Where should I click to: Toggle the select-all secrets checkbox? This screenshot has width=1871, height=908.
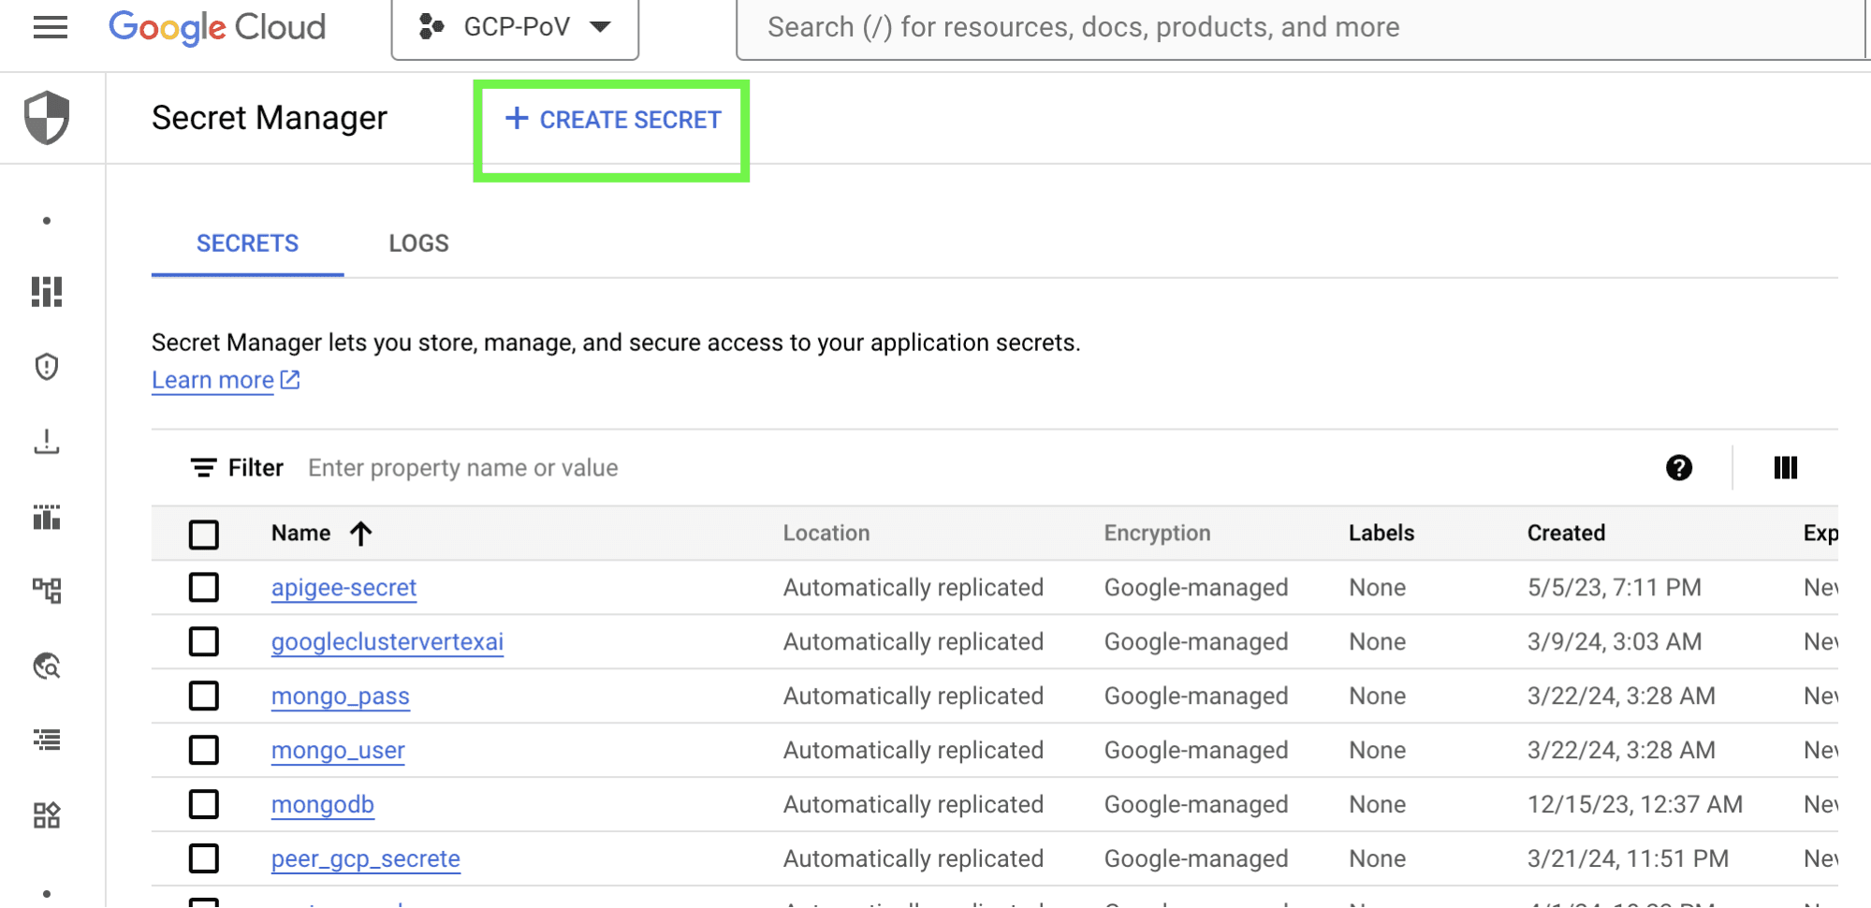point(204,535)
